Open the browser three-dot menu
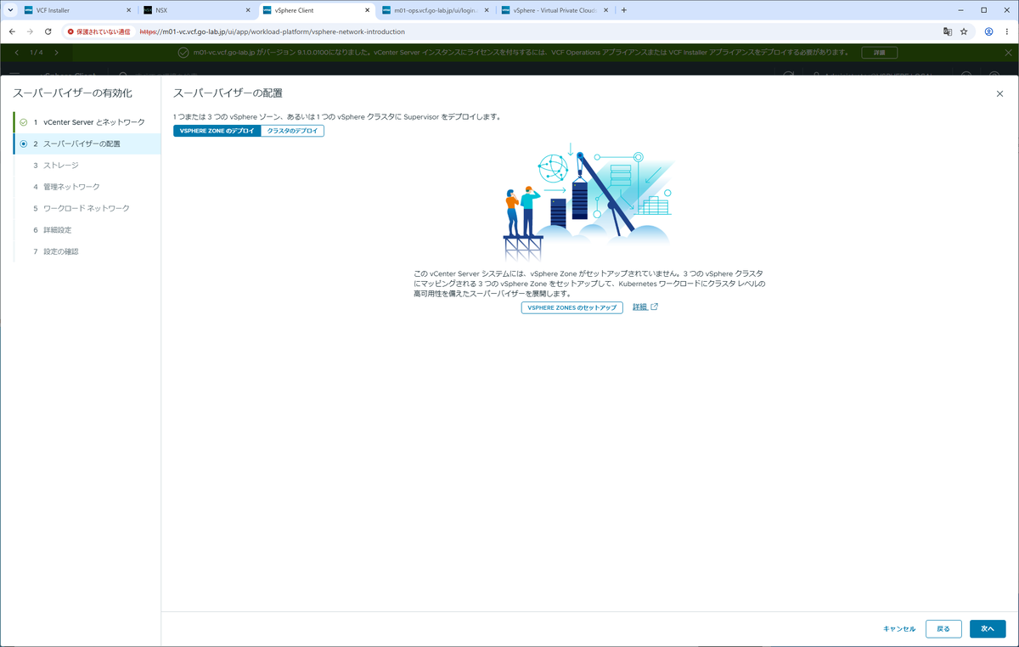Viewport: 1019px width, 647px height. 1007,31
